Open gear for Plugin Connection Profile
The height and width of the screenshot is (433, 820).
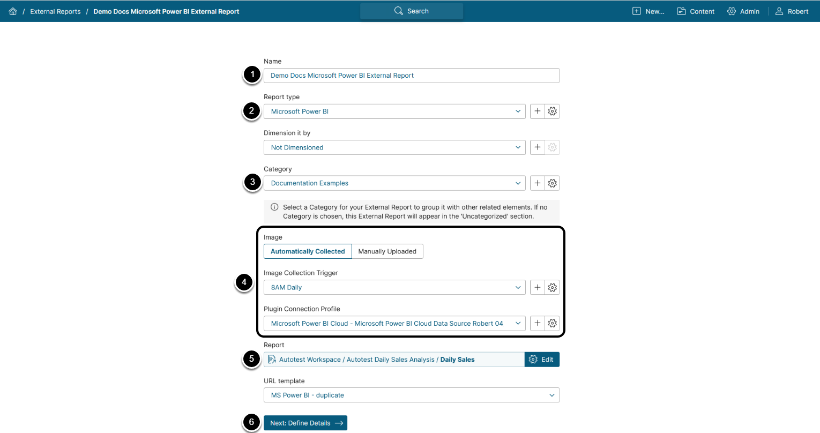pyautogui.click(x=553, y=324)
